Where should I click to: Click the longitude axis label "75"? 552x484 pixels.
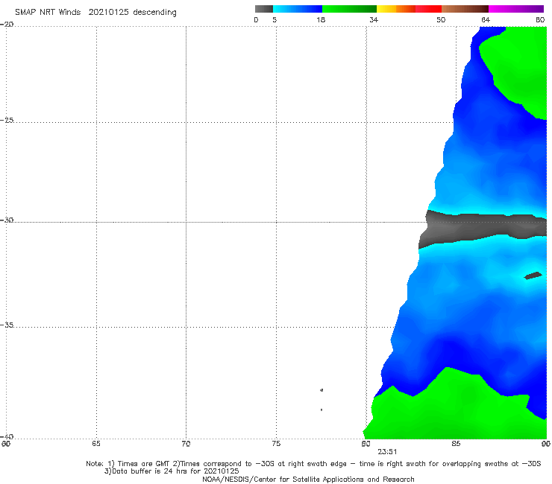(x=276, y=444)
